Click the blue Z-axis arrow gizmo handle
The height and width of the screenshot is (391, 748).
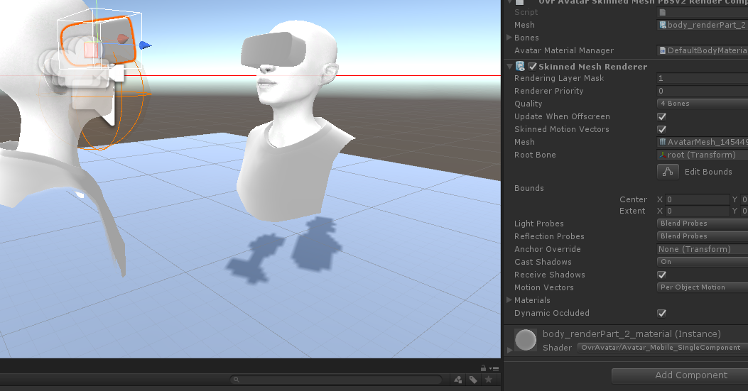point(146,45)
